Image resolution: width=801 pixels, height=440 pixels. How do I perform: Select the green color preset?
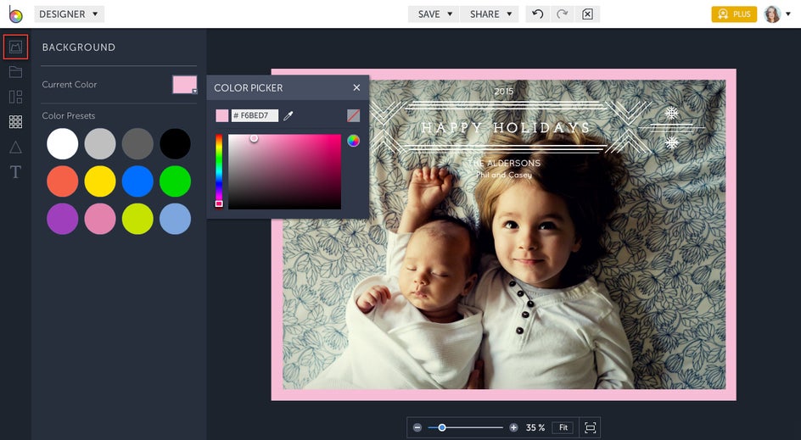[x=175, y=181]
